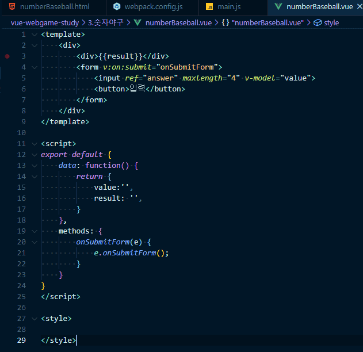The width and height of the screenshot is (363, 352).
Task: Click the closing </form> tag
Action: [x=91, y=100]
